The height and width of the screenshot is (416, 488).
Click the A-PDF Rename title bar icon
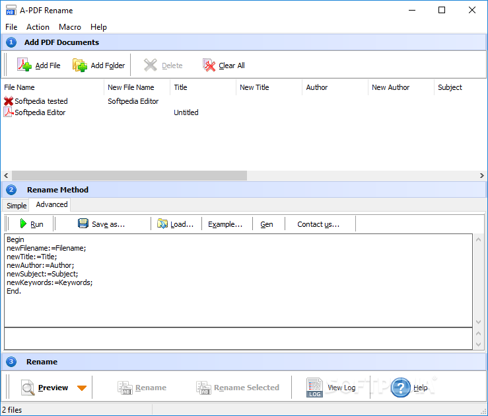pos(11,11)
